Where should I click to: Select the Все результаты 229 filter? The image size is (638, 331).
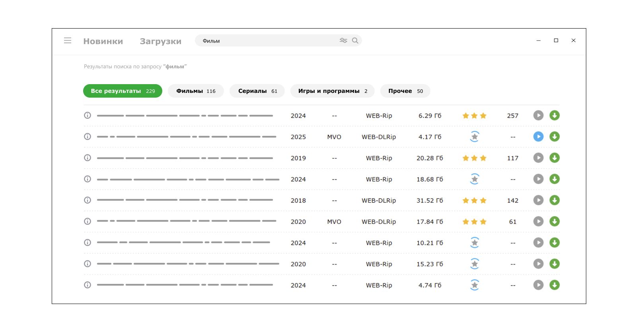[123, 91]
